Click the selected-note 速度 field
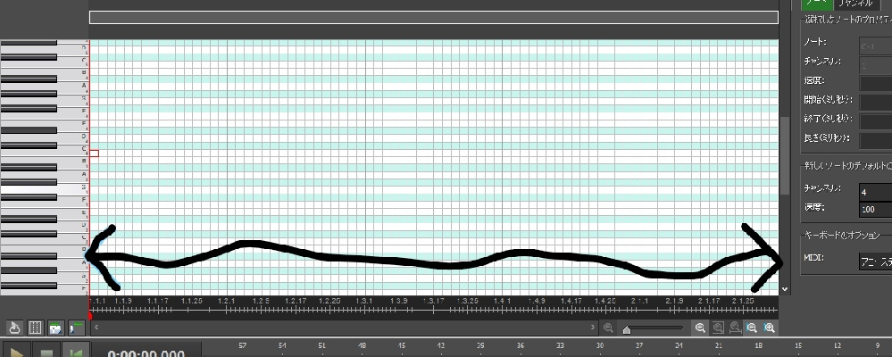This screenshot has width=892, height=357. click(x=875, y=84)
